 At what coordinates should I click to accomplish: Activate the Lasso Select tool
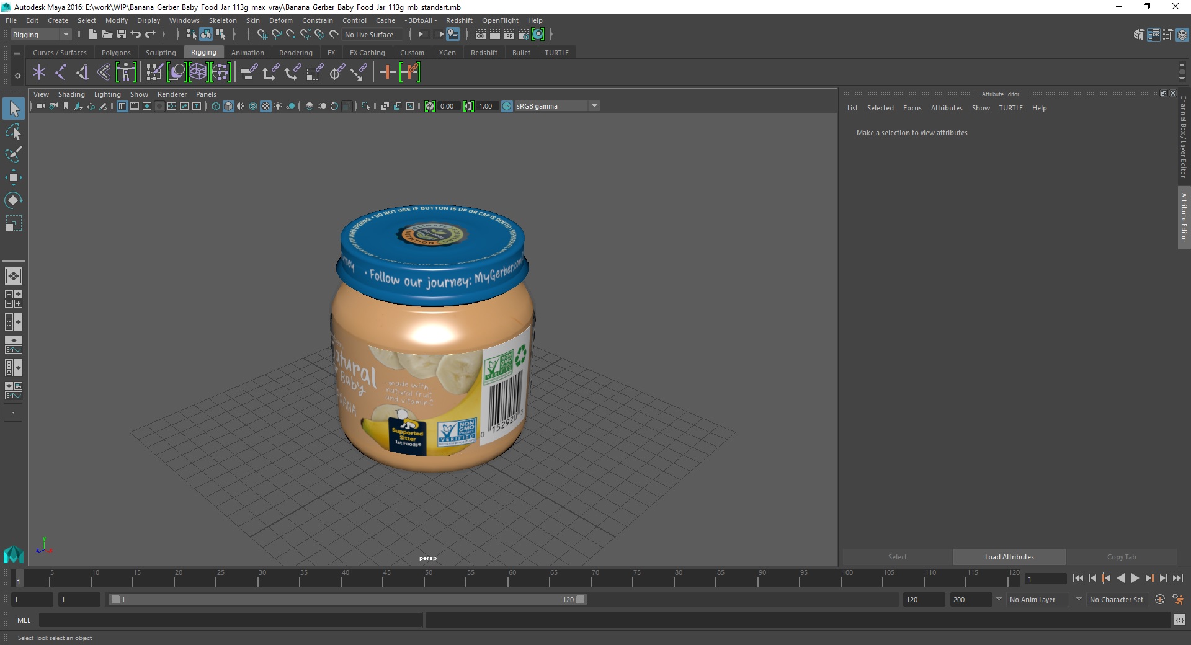tap(13, 131)
